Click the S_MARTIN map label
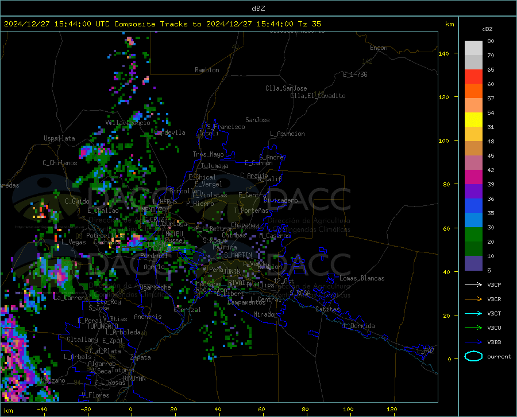This screenshot has height=417, width=517. click(x=238, y=255)
